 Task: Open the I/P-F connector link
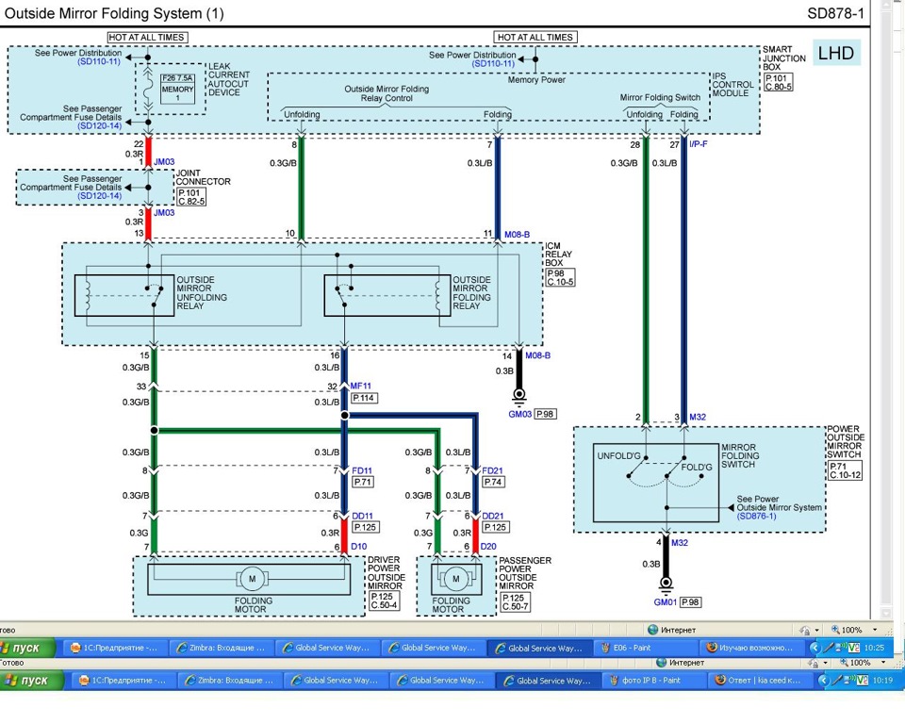(699, 143)
